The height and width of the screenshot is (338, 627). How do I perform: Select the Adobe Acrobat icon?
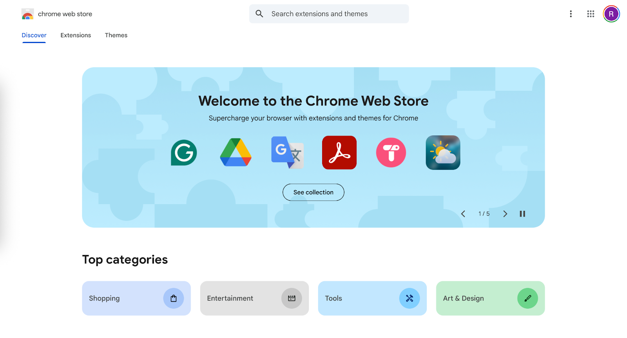click(339, 153)
